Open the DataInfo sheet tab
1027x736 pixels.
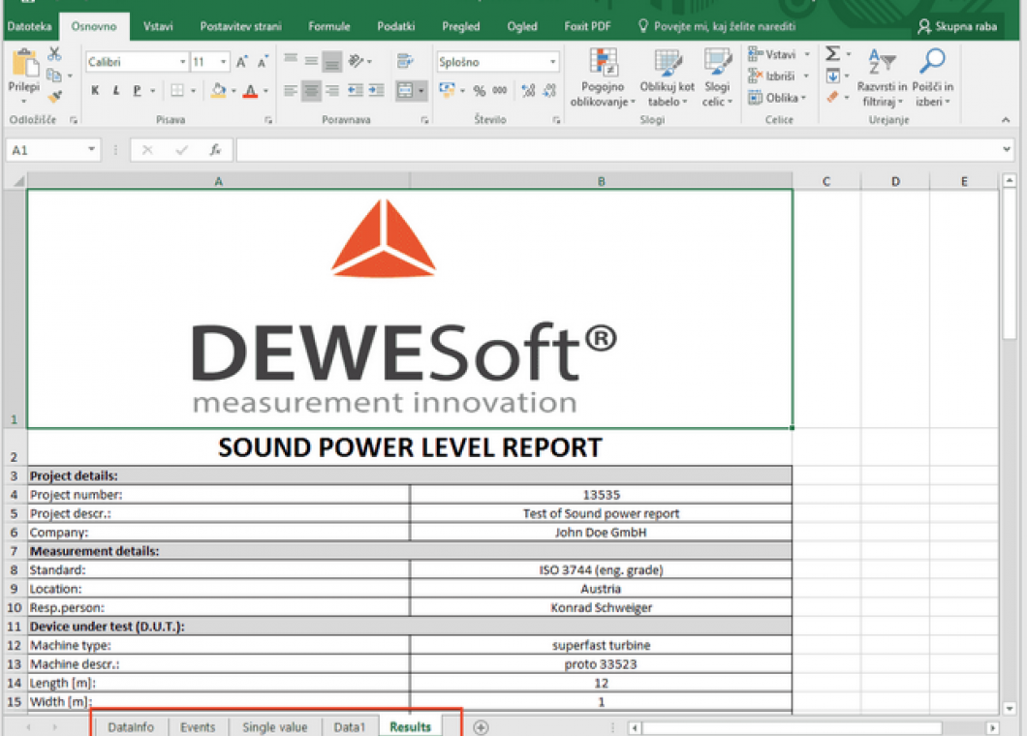(x=131, y=727)
